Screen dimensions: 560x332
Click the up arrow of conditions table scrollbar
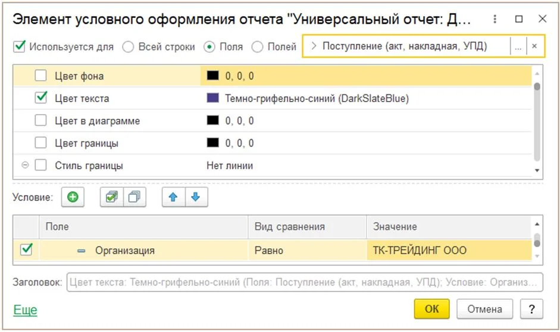click(x=537, y=225)
